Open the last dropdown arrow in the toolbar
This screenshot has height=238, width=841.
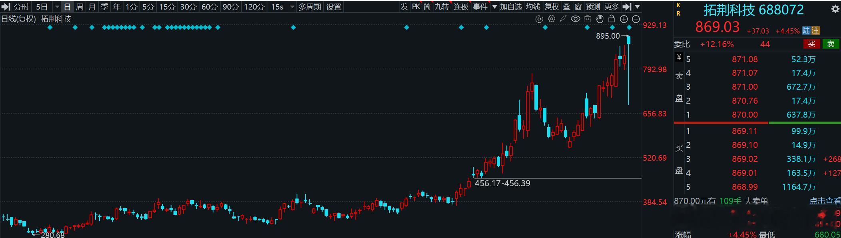point(637,7)
